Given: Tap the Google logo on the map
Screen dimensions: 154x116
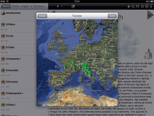Looking at the screenshot, I should pos(43,103).
